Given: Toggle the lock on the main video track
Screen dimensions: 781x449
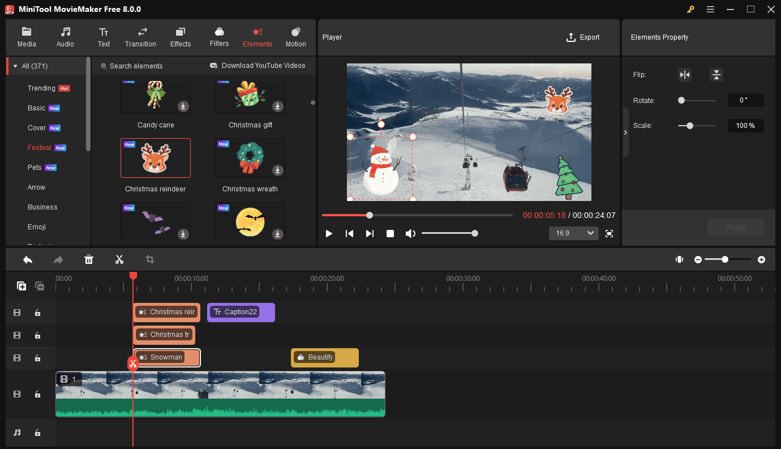Looking at the screenshot, I should pos(37,394).
